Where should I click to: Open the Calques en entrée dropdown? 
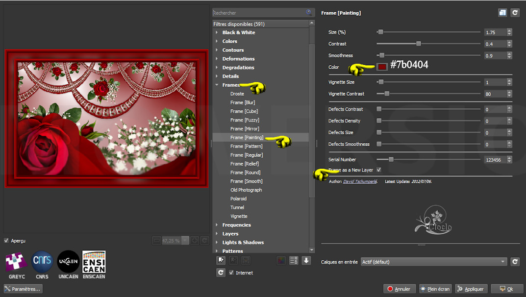point(433,262)
